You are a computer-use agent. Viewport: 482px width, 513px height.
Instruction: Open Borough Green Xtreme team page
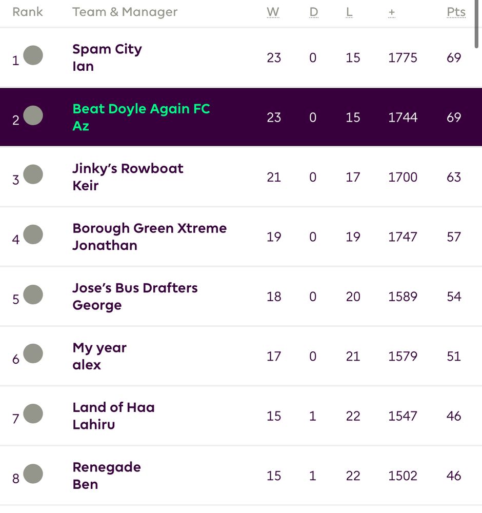pos(149,228)
